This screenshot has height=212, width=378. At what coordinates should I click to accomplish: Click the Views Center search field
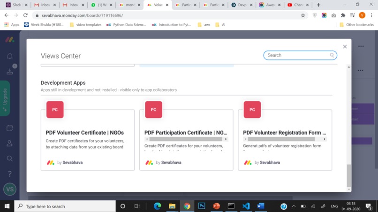tap(300, 55)
